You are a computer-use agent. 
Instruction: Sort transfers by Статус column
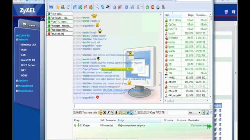click(x=139, y=120)
